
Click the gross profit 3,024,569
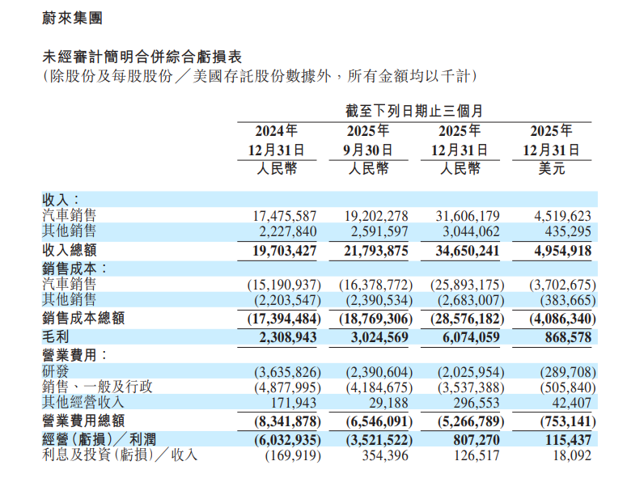[379, 338]
